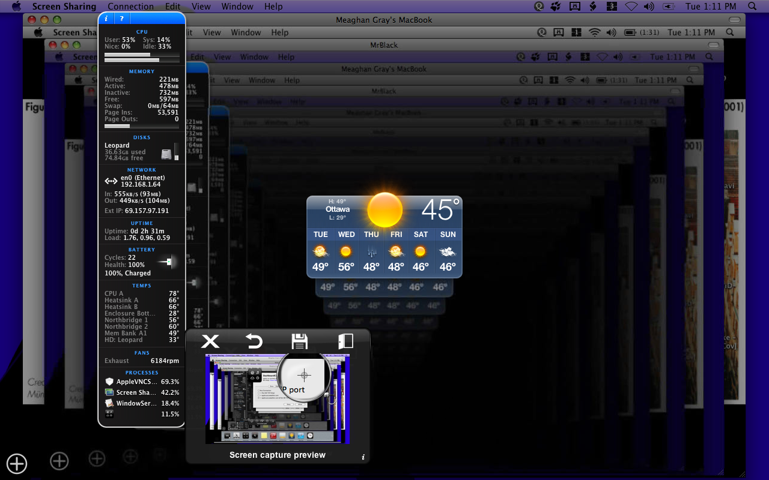Click the blue info icon atop the iStat widget
This screenshot has width=769, height=480.
[106, 19]
